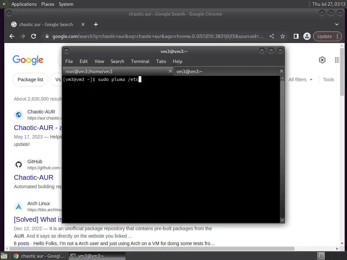Switch to terminal taskbar button
The height and width of the screenshot is (260, 347).
tap(97, 256)
